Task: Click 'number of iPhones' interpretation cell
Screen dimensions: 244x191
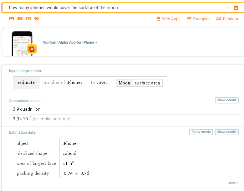Action: coord(63,83)
